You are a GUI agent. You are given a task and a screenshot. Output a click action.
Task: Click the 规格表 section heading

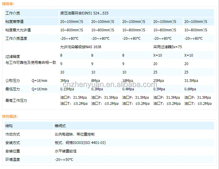coord(8,4)
